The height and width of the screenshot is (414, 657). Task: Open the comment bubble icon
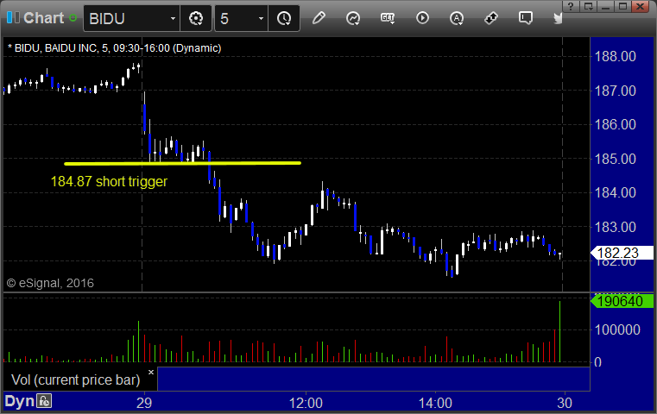click(x=526, y=18)
